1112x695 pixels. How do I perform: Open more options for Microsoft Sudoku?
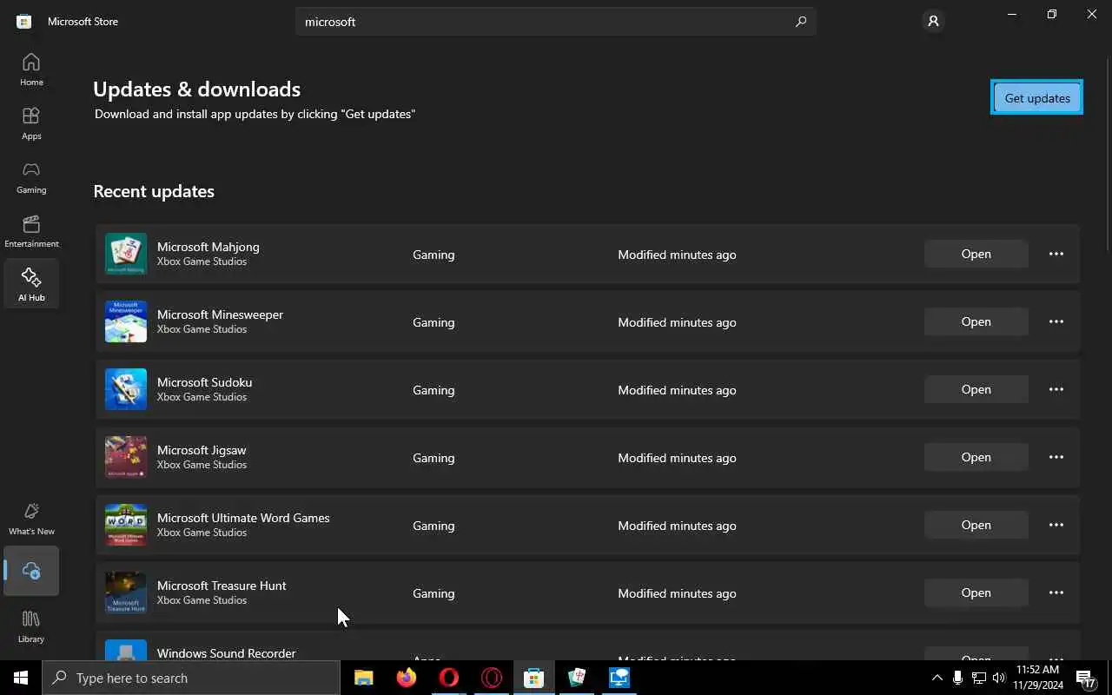coord(1056,389)
